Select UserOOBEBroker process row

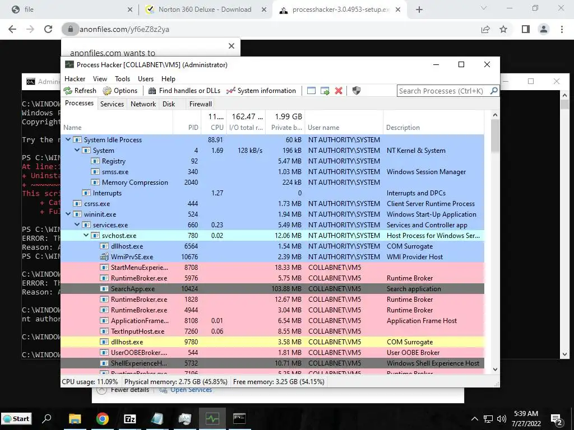272,353
